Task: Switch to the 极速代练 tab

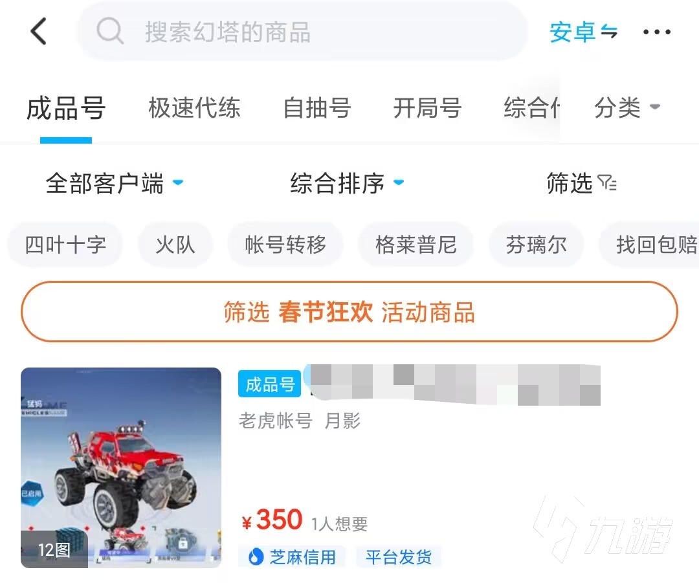Action: (x=194, y=108)
